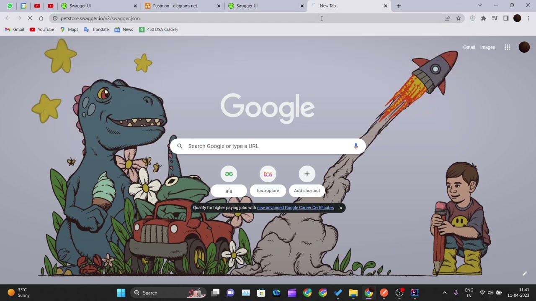Expand the tab search dropdown arrow
The height and width of the screenshot is (301, 536).
[480, 5]
